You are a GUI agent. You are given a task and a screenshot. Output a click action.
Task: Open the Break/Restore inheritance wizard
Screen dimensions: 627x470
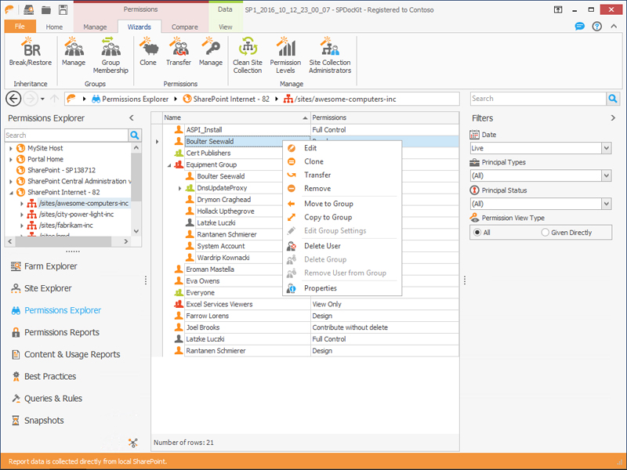point(31,52)
